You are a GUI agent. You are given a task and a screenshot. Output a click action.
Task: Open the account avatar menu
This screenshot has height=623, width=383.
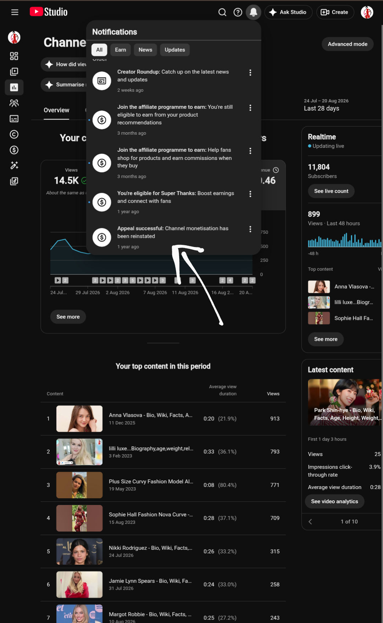click(x=367, y=12)
